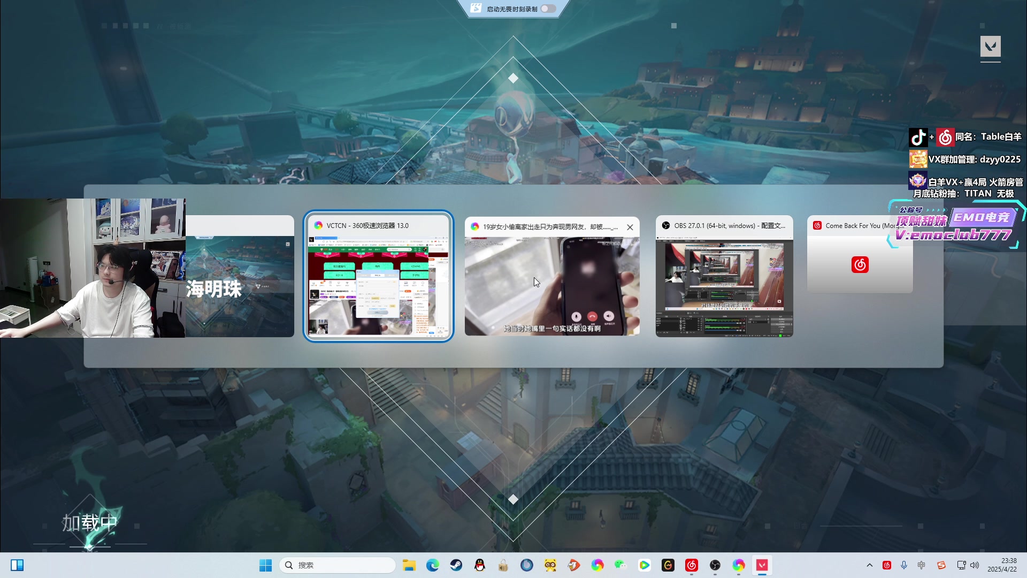Open OBS Studio from the taskbar
This screenshot has height=578, width=1027.
tap(715, 565)
